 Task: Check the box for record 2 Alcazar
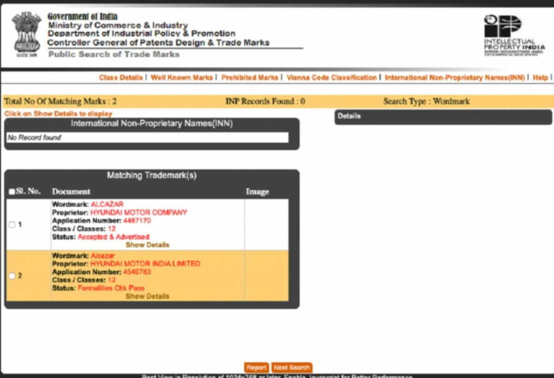click(12, 276)
